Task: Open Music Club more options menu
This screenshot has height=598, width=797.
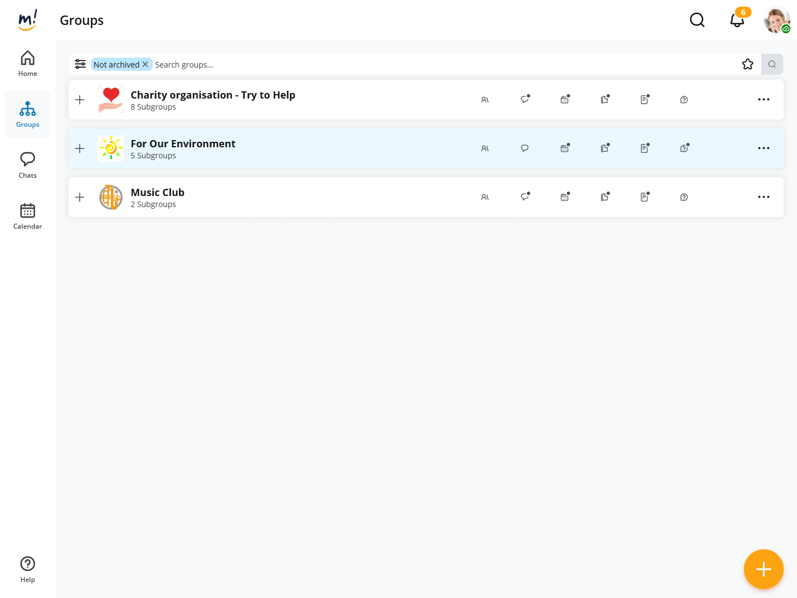Action: click(763, 197)
